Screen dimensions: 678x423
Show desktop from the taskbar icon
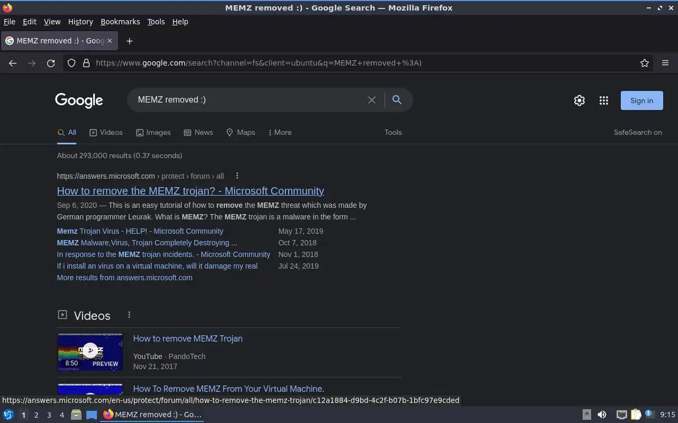(x=92, y=415)
